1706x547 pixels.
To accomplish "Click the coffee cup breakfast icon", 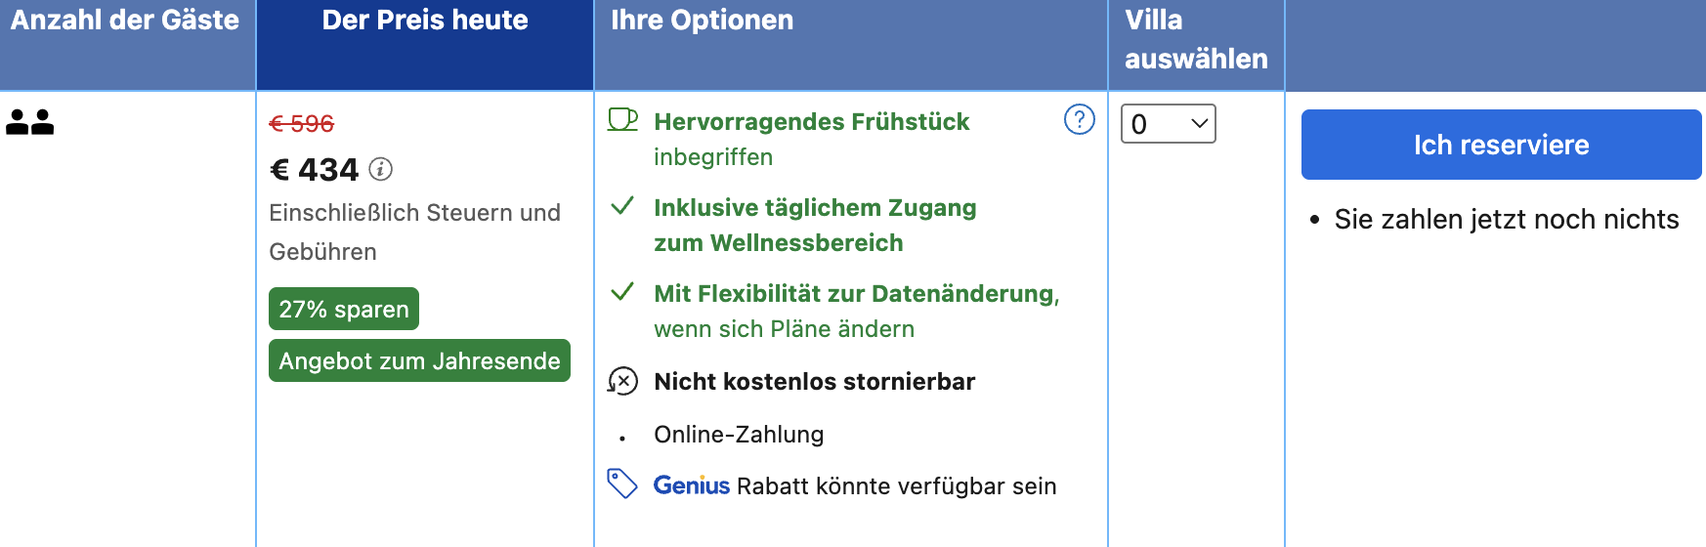I will [622, 120].
